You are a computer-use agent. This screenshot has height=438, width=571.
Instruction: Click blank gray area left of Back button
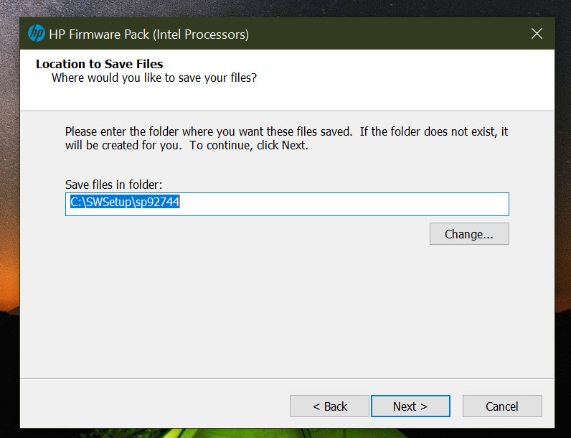click(143, 406)
